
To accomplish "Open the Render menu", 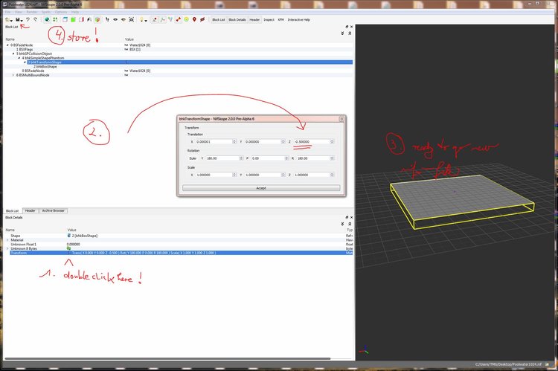I will click(x=32, y=12).
